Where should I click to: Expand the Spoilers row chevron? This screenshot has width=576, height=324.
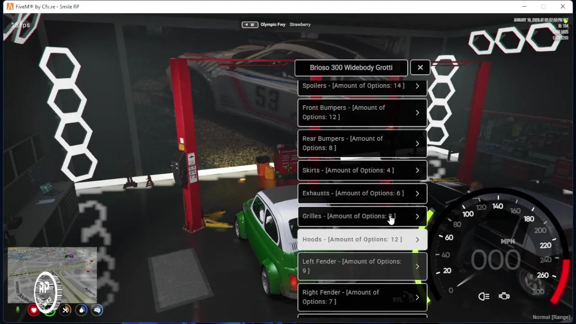coord(417,86)
